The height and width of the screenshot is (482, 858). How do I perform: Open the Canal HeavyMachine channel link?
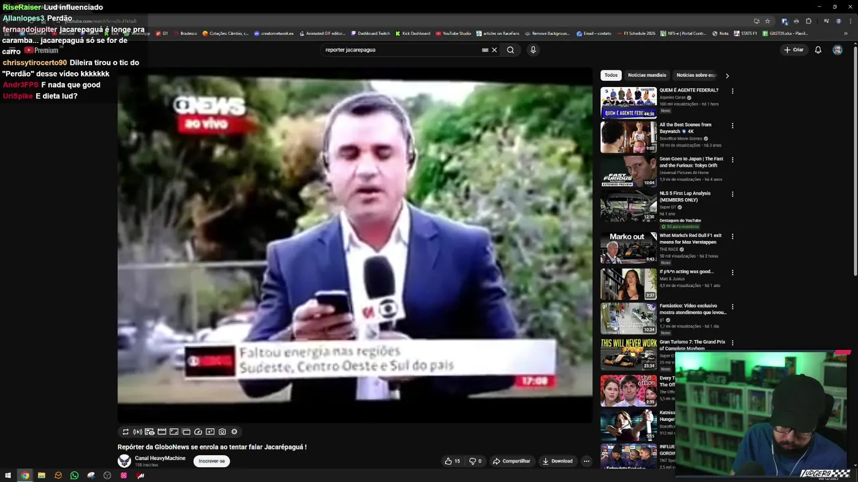pyautogui.click(x=160, y=458)
